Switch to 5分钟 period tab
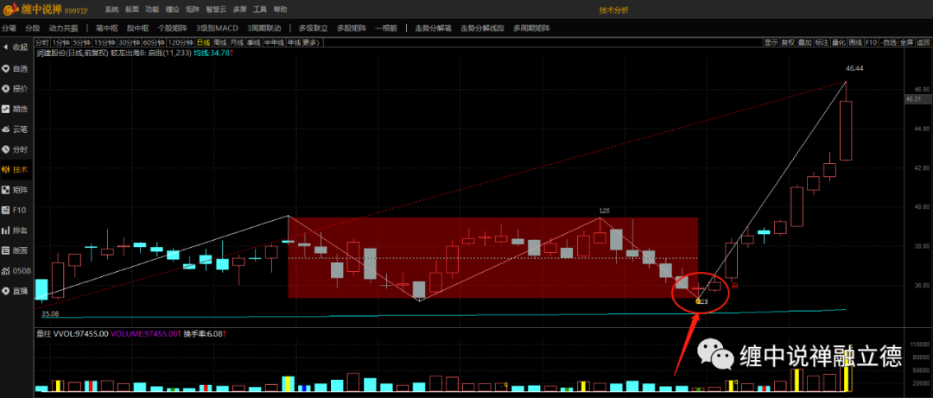933x398 pixels. pos(81,42)
